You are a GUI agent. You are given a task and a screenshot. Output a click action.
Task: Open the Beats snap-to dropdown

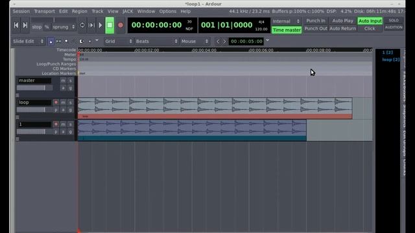click(156, 41)
